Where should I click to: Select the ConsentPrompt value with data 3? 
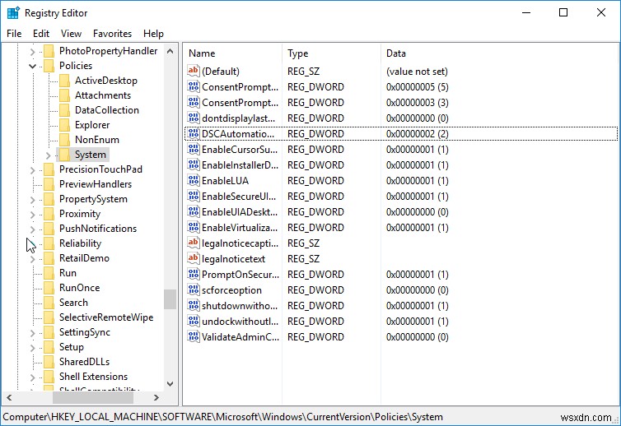click(x=240, y=103)
